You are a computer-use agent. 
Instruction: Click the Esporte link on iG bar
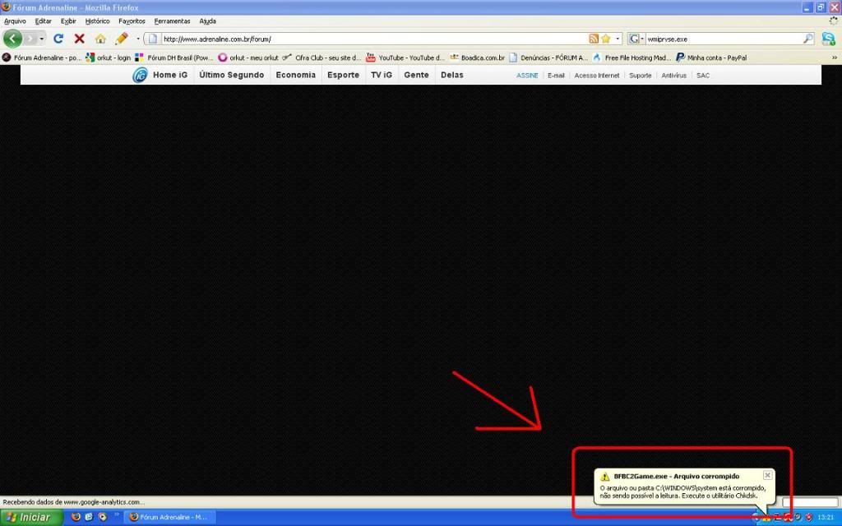(x=343, y=75)
